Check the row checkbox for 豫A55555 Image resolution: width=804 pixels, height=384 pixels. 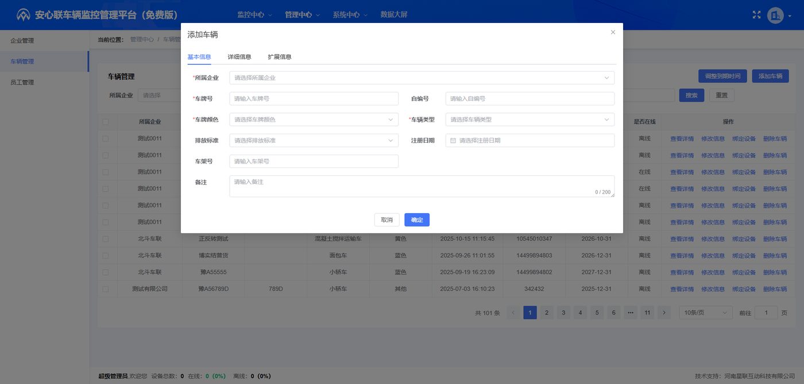pyautogui.click(x=105, y=272)
